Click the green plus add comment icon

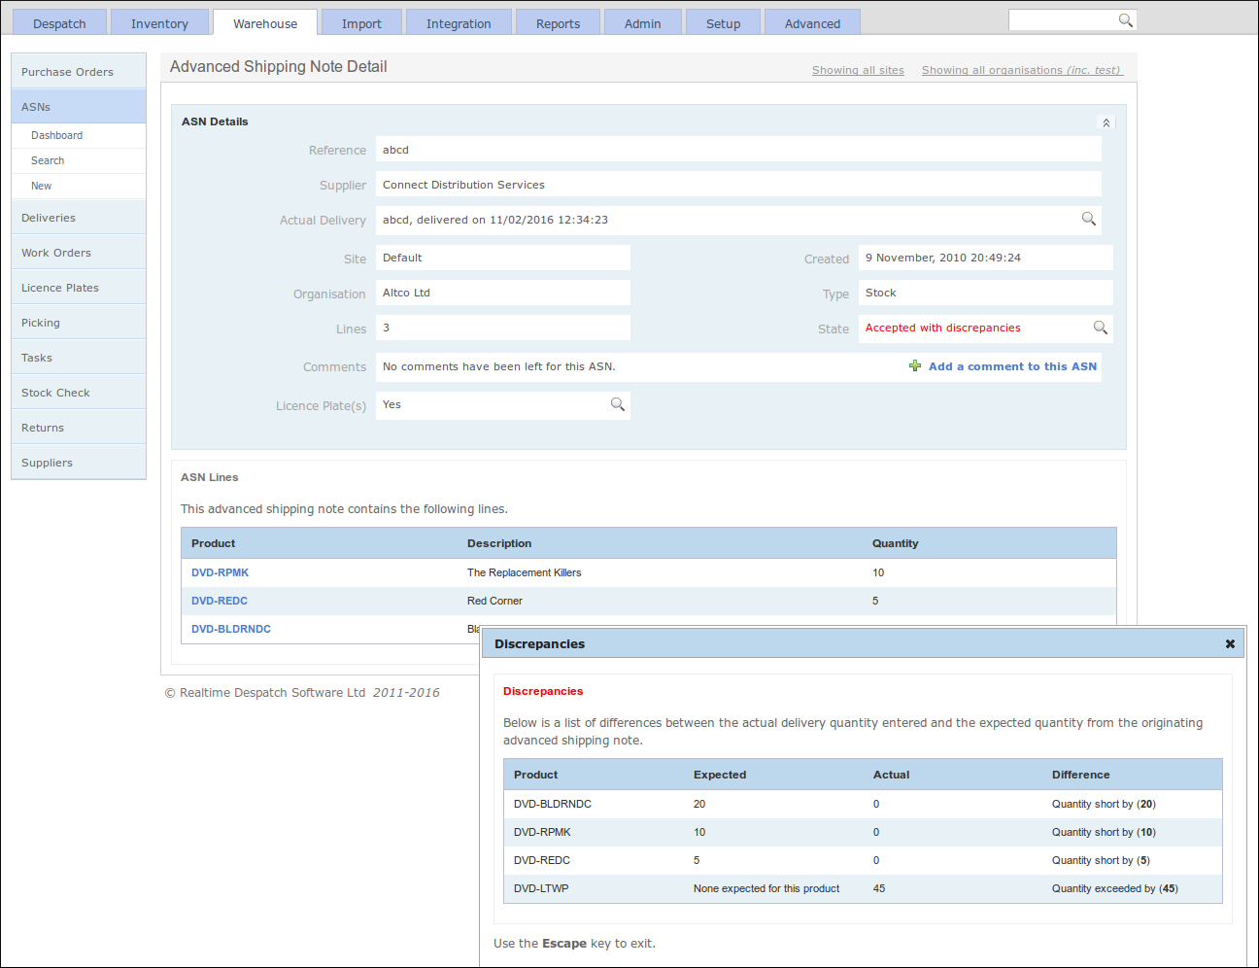tap(915, 365)
